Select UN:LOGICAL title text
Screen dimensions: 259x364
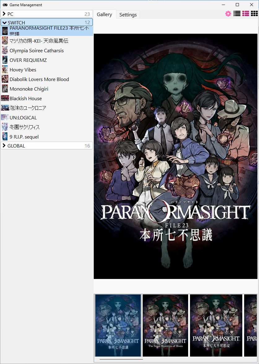coord(23,118)
